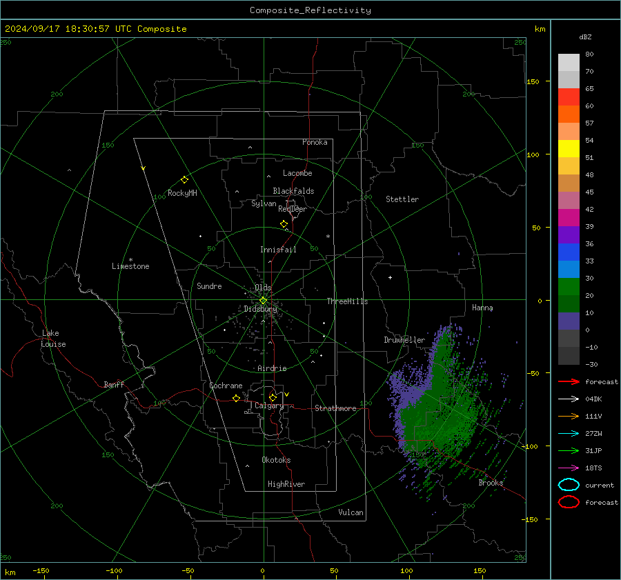
Task: Pick the bright yellow swatch in dBZ scale
Action: pos(569,148)
